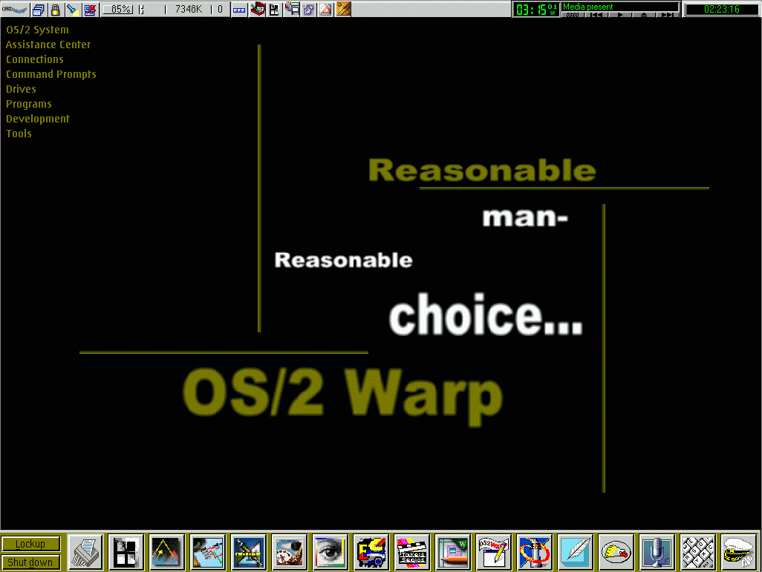The height and width of the screenshot is (572, 762).
Task: Launch the movie clapperboard icon
Action: [412, 552]
